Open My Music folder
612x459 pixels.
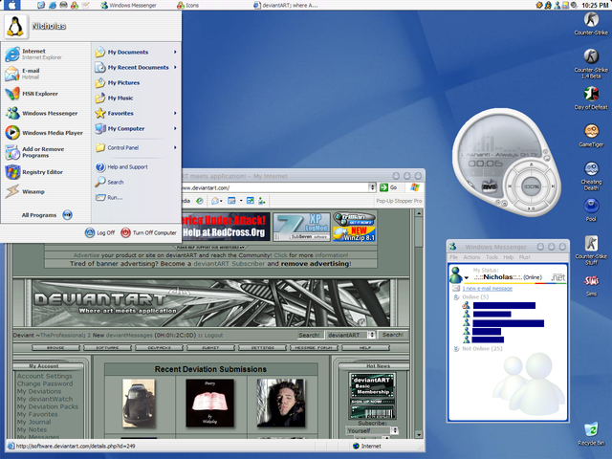coord(114,98)
